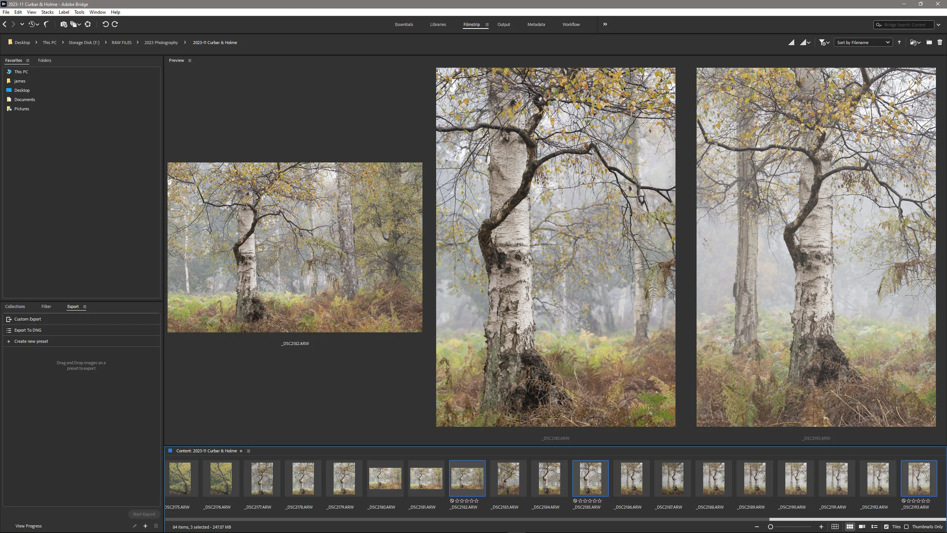The image size is (947, 533).
Task: Open the Sort by Filename dropdown
Action: pyautogui.click(x=863, y=43)
